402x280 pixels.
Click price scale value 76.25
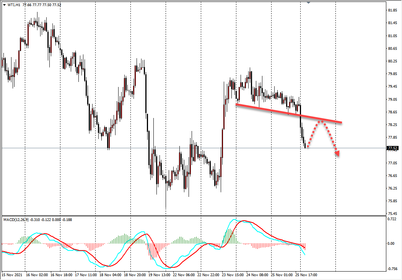pos(392,188)
